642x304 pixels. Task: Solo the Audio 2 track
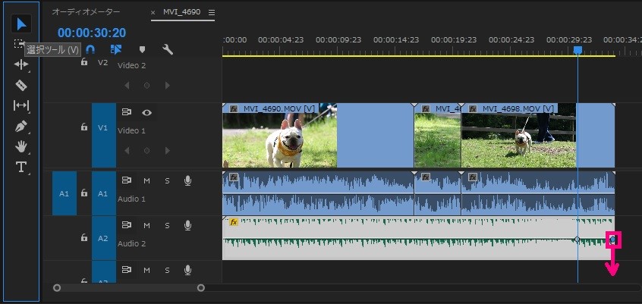[x=166, y=225]
